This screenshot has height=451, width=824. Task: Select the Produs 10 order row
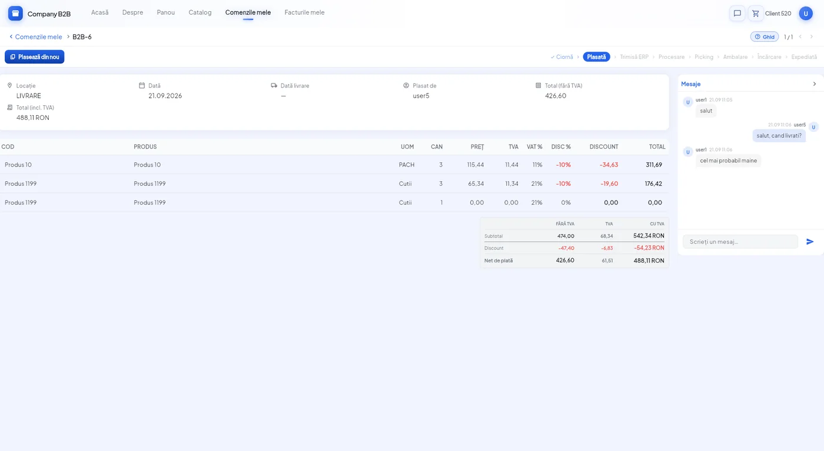pyautogui.click(x=334, y=165)
